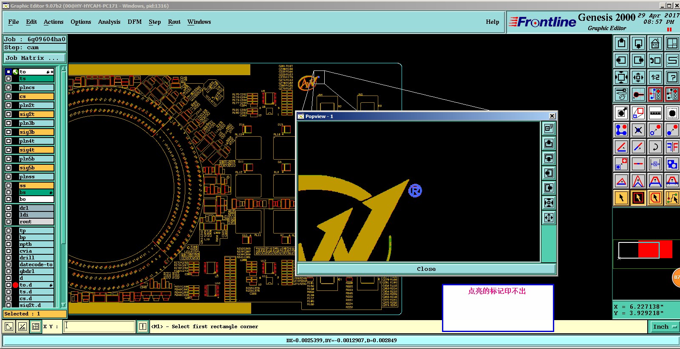Select the polygon selection arrow tool
The width and height of the screenshot is (680, 349).
click(655, 198)
